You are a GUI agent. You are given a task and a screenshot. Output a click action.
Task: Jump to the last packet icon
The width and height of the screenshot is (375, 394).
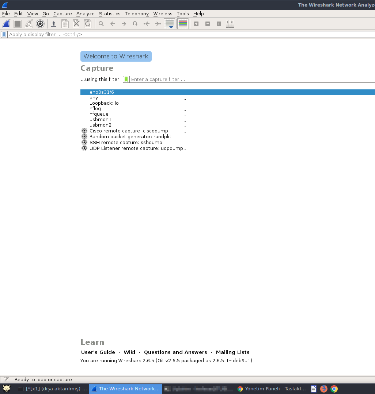tap(158, 24)
